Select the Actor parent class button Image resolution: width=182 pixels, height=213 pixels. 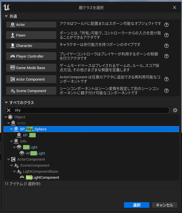click(31, 24)
